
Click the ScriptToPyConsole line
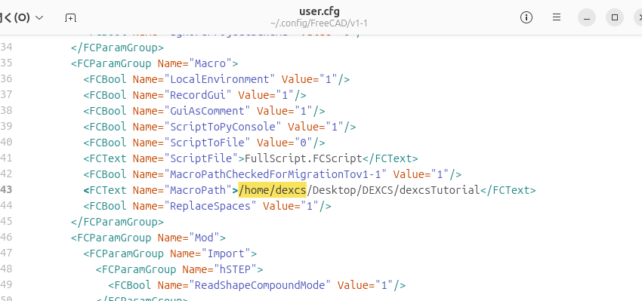pos(220,127)
